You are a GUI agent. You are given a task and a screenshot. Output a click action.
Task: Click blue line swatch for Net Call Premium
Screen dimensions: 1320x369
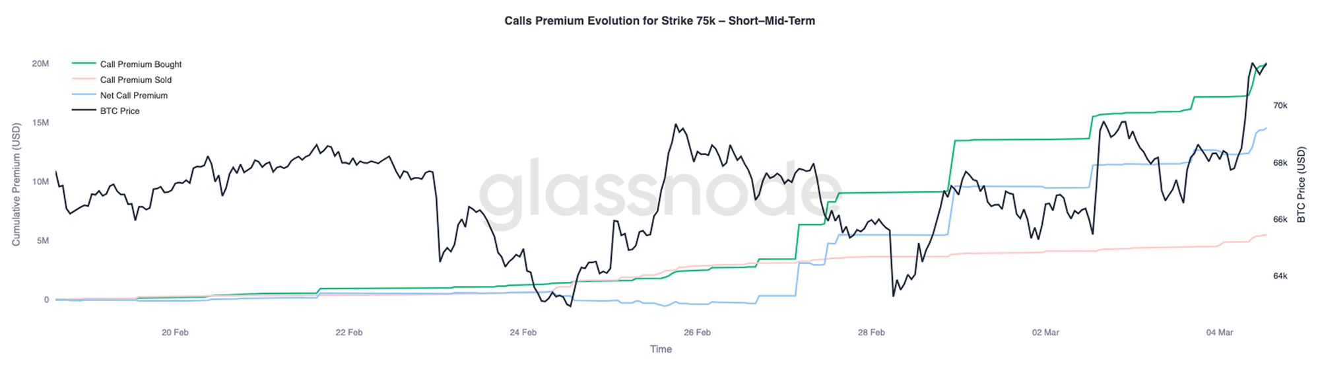pos(83,96)
